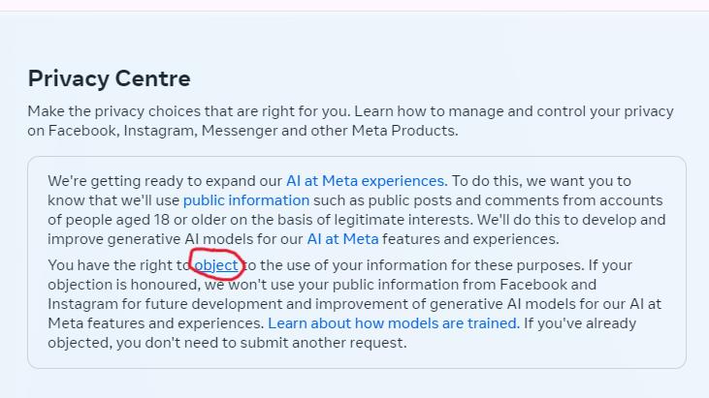Follow the "AI at Meta" features link
Image resolution: width=709 pixels, height=398 pixels.
tap(342, 239)
